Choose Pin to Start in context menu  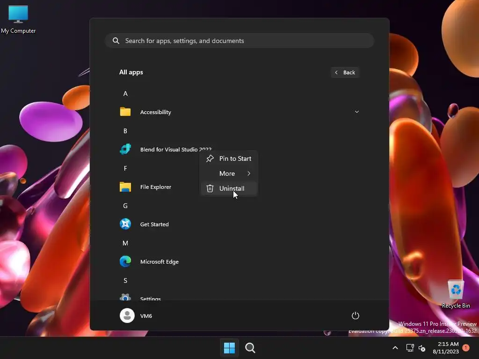229,158
